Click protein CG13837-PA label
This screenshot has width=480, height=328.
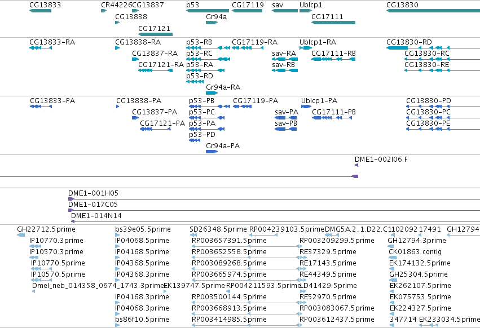click(155, 112)
